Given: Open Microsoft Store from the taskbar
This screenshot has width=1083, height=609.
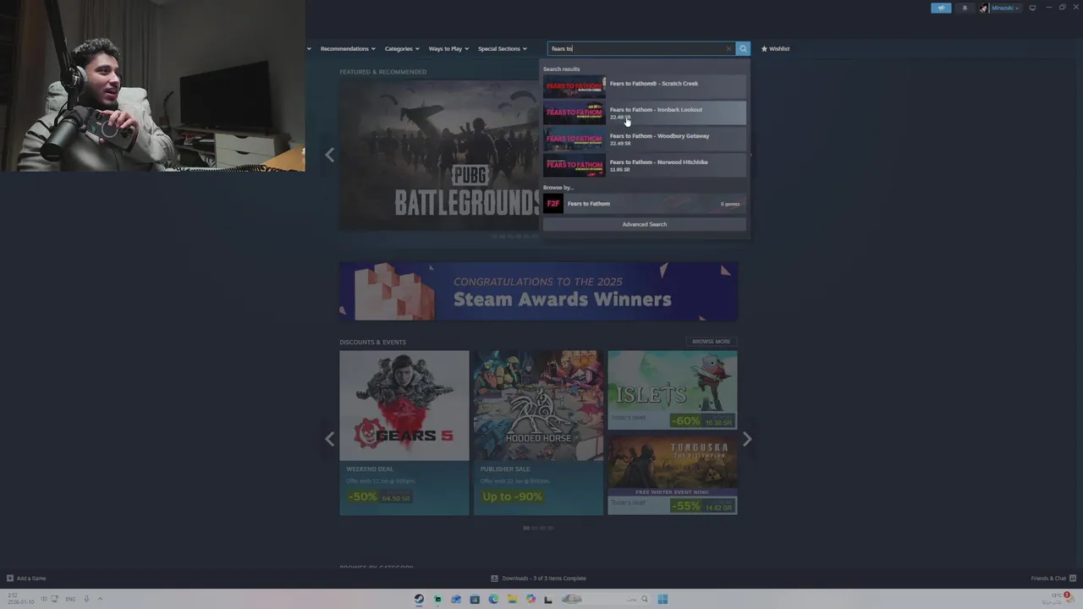Looking at the screenshot, I should (475, 599).
